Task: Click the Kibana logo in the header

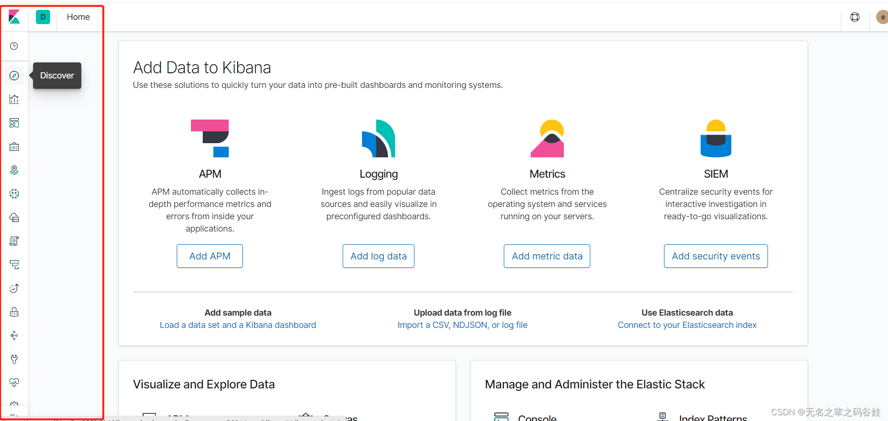Action: [14, 17]
